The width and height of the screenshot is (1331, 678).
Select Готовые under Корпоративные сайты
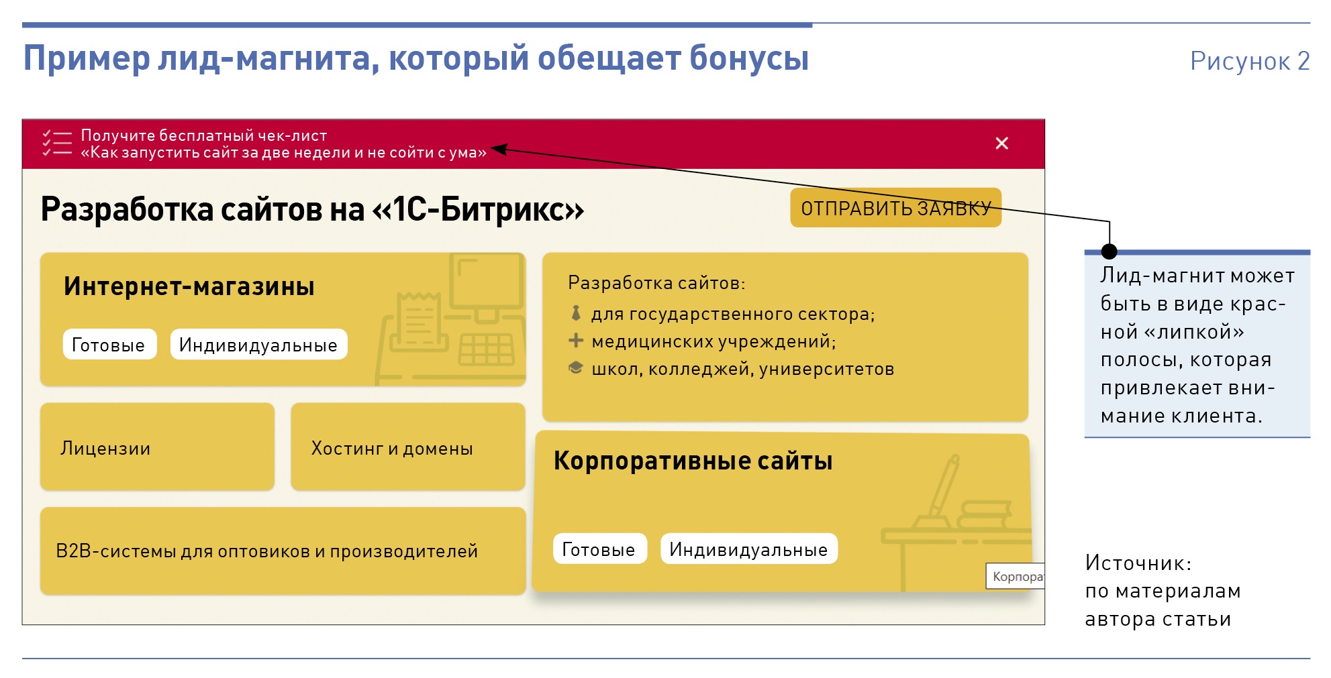(x=599, y=549)
